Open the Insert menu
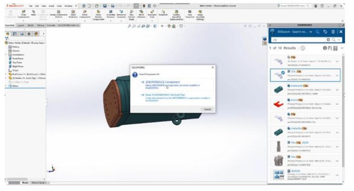This screenshot has width=354, height=191. click(x=52, y=6)
